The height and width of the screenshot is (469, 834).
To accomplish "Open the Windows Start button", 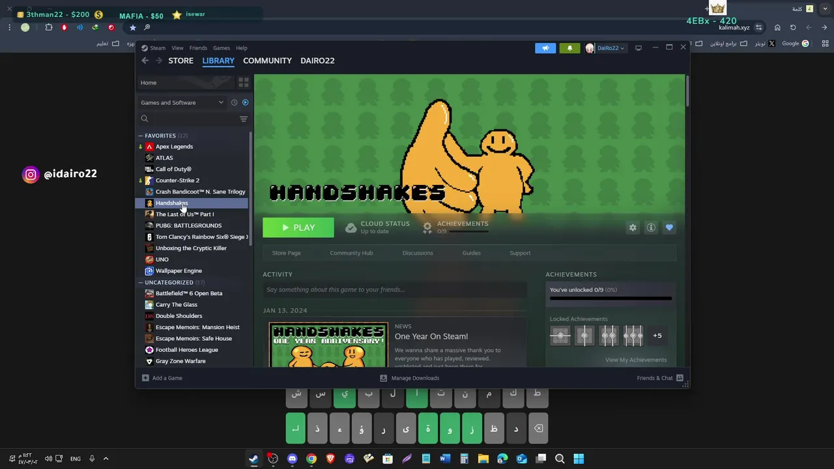I will point(579,459).
